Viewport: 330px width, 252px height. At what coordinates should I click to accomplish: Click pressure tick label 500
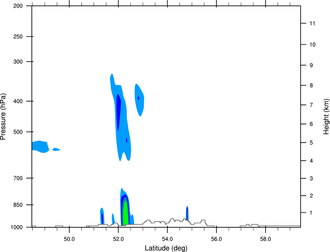(x=18, y=132)
